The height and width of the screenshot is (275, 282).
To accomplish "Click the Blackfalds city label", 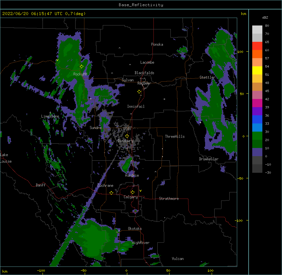I will 144,73.
